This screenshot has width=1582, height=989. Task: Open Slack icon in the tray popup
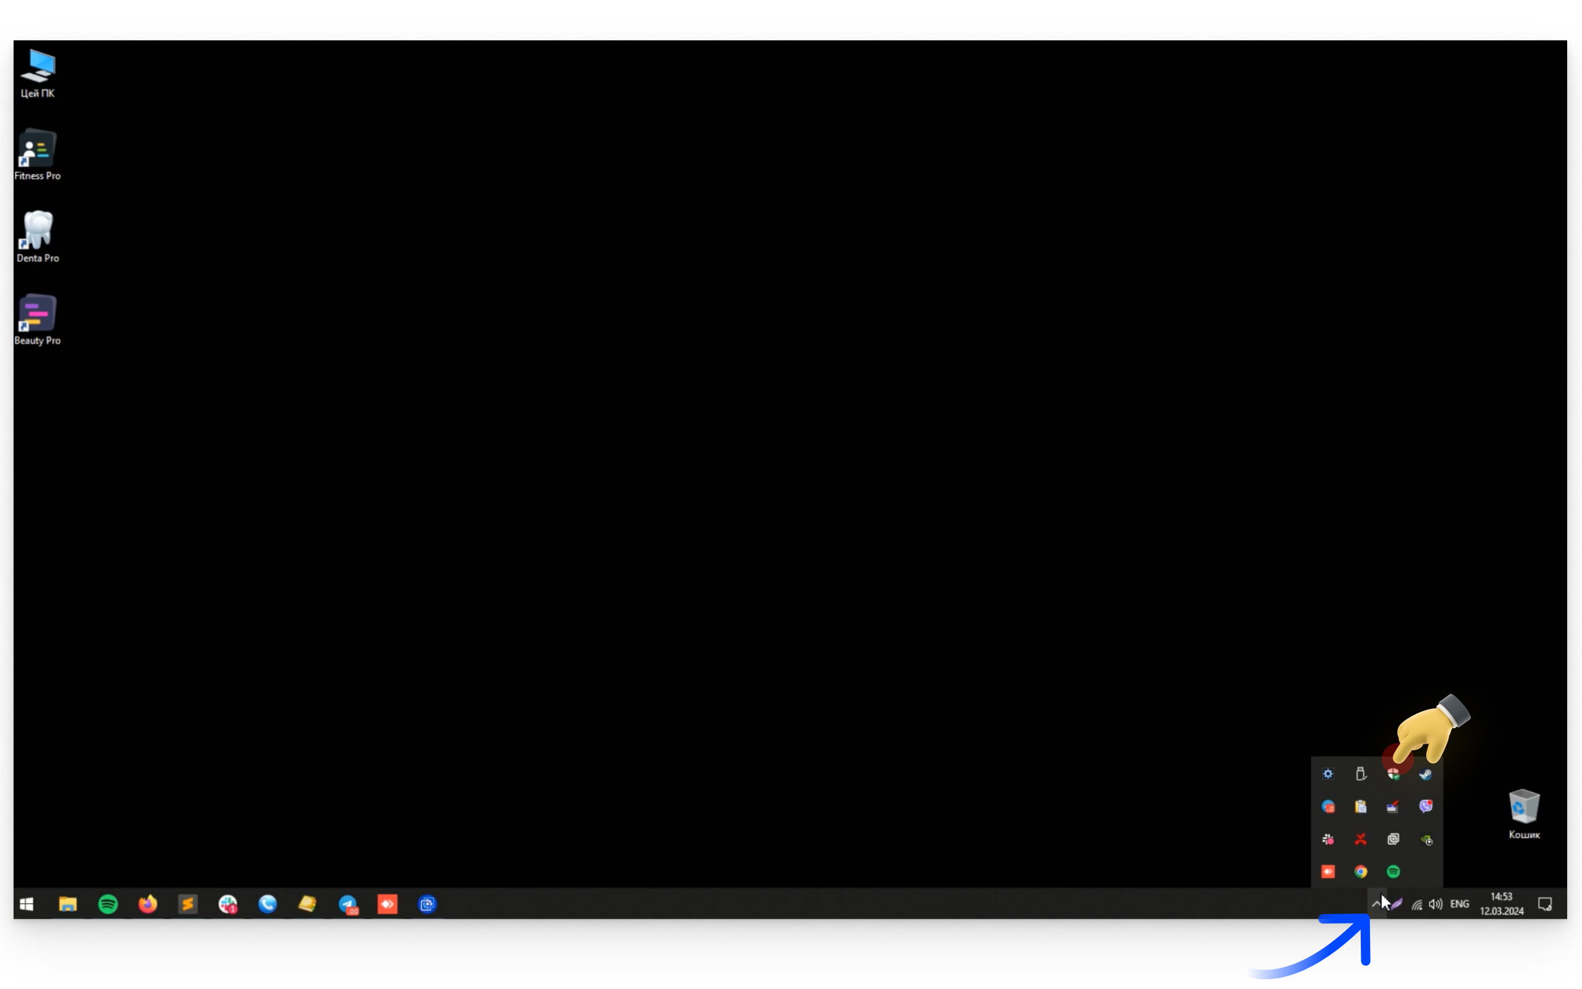1327,839
